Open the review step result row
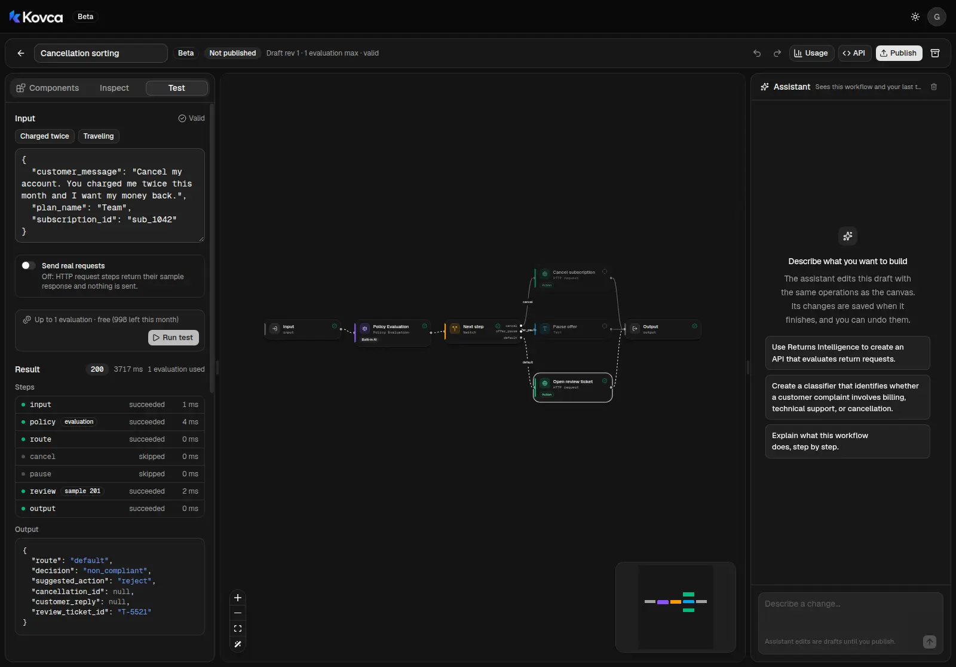This screenshot has height=667, width=956. (x=110, y=491)
